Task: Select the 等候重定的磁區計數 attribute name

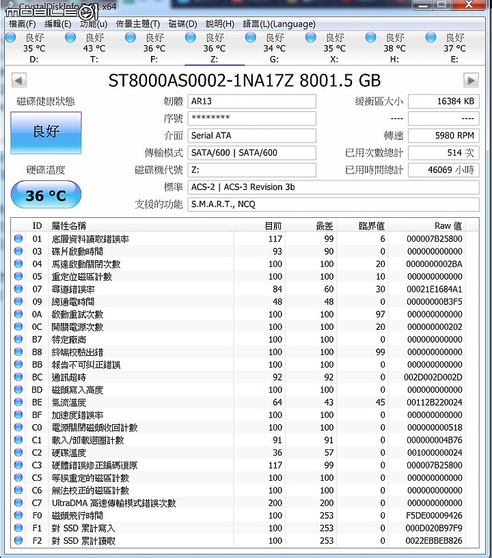Action: point(90,478)
